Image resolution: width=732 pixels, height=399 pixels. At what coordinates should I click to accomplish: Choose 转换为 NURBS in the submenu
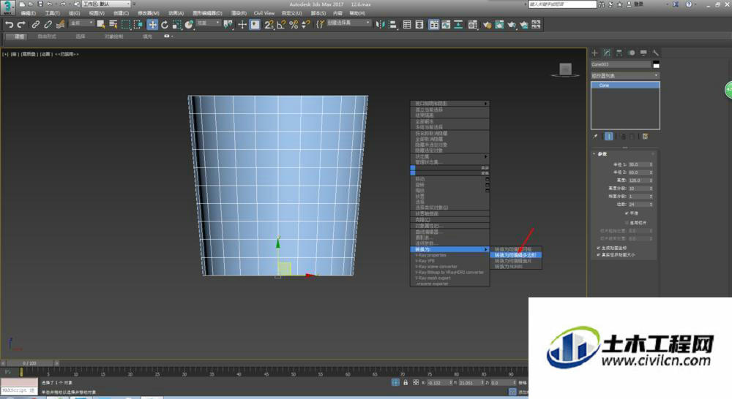pyautogui.click(x=516, y=267)
